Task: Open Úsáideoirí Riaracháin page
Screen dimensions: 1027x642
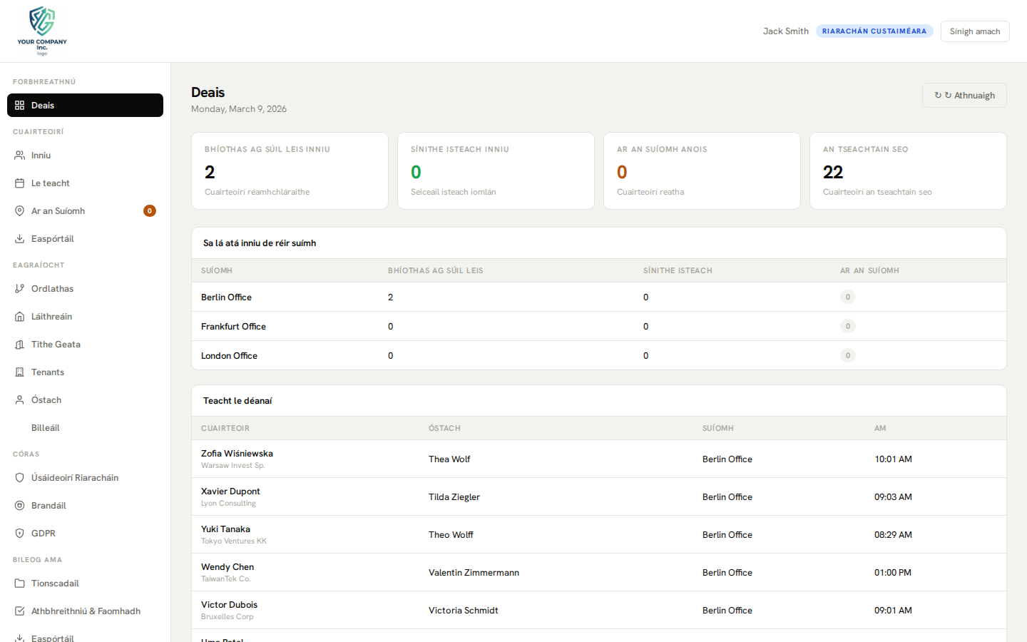Action: [x=75, y=478]
